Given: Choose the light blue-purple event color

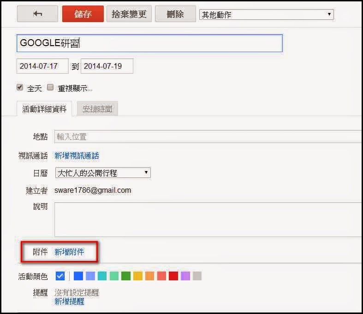Looking at the screenshot, I should 90,276.
